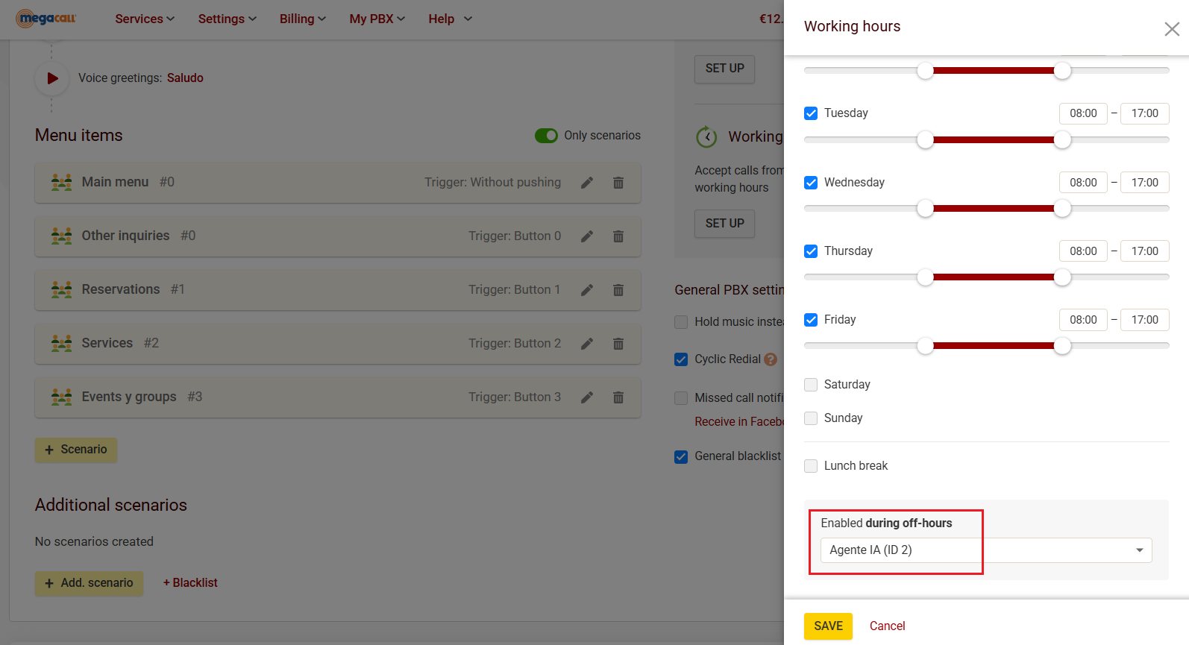This screenshot has height=645, width=1189.
Task: Click the Tuesday start time slider handle
Action: pos(925,139)
